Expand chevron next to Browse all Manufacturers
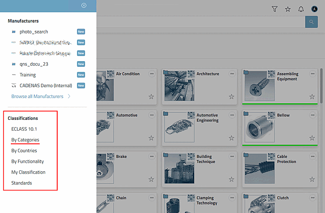The width and height of the screenshot is (325, 213). pos(69,96)
